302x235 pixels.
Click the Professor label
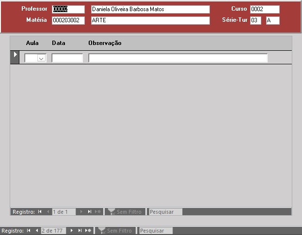click(34, 9)
